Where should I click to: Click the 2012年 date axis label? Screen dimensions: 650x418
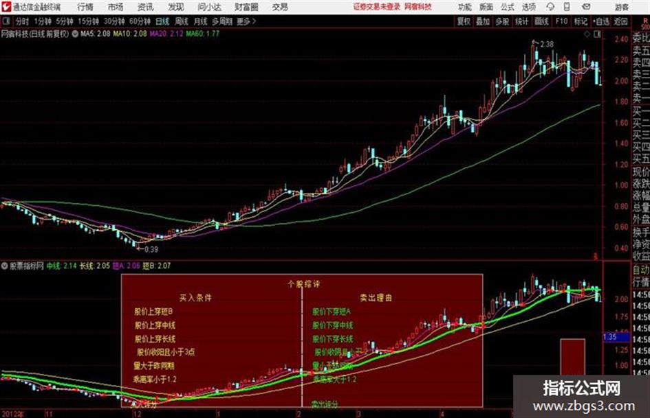[x=12, y=414]
